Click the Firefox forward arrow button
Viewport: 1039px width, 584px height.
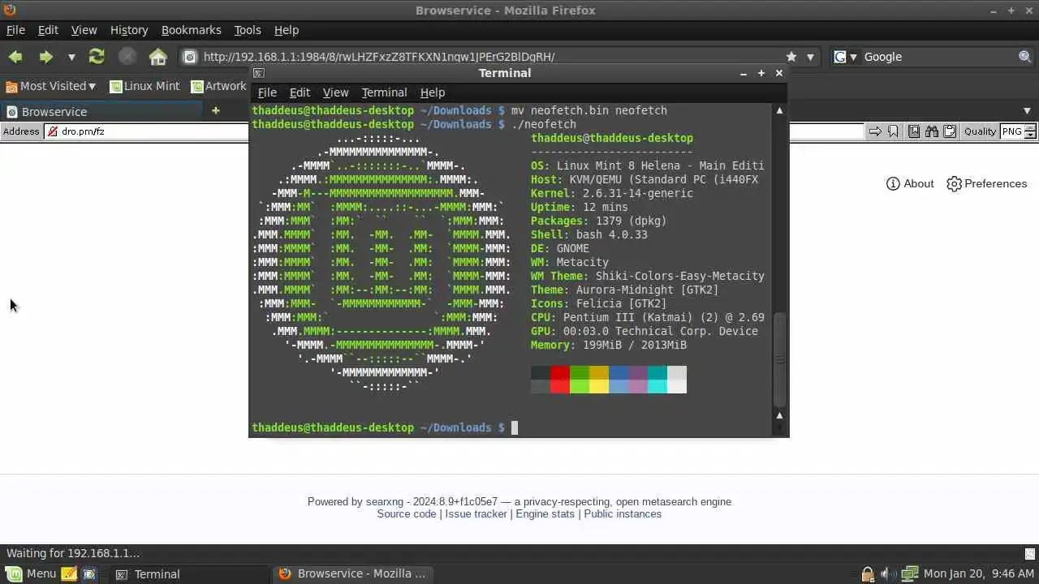pos(45,57)
